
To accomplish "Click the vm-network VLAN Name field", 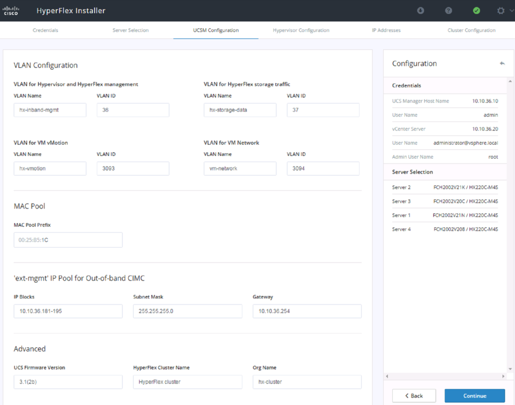I will (x=240, y=168).
